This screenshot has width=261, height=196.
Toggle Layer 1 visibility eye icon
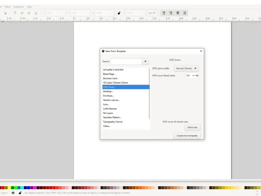pyautogui.click(x=13, y=193)
